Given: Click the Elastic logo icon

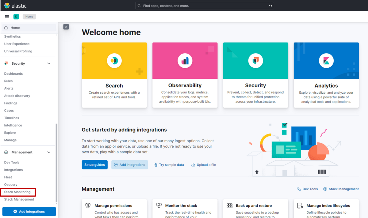Looking at the screenshot, I should [x=7, y=6].
